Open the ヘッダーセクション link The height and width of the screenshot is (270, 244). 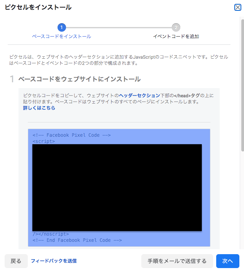(139, 95)
